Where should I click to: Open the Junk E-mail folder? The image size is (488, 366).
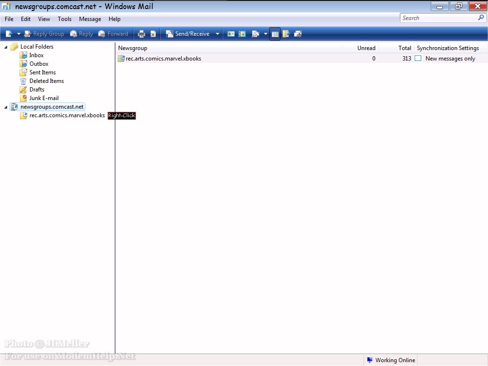tap(44, 98)
